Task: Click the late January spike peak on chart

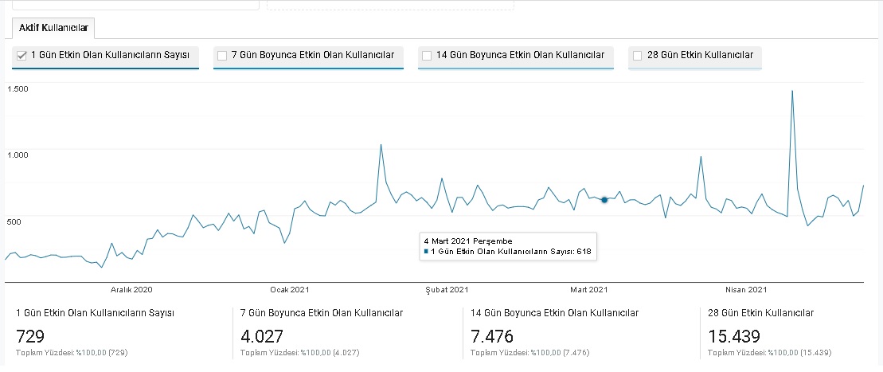Action: point(381,145)
